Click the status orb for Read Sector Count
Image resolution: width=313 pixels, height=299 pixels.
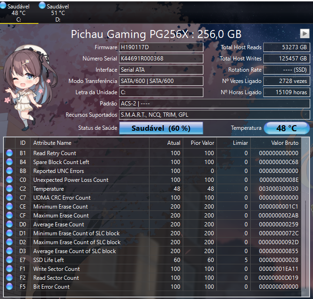pyautogui.click(x=9, y=277)
